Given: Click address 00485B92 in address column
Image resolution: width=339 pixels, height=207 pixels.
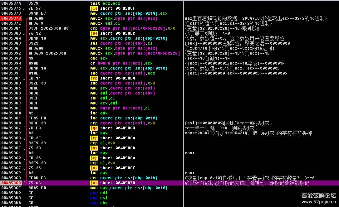Looking at the screenshot, I should pos(11,53).
